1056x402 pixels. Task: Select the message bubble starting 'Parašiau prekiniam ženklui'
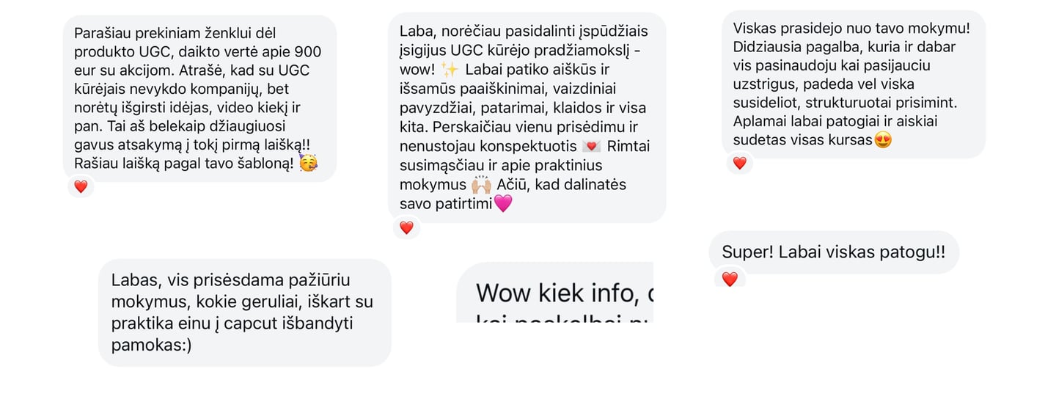point(199,98)
